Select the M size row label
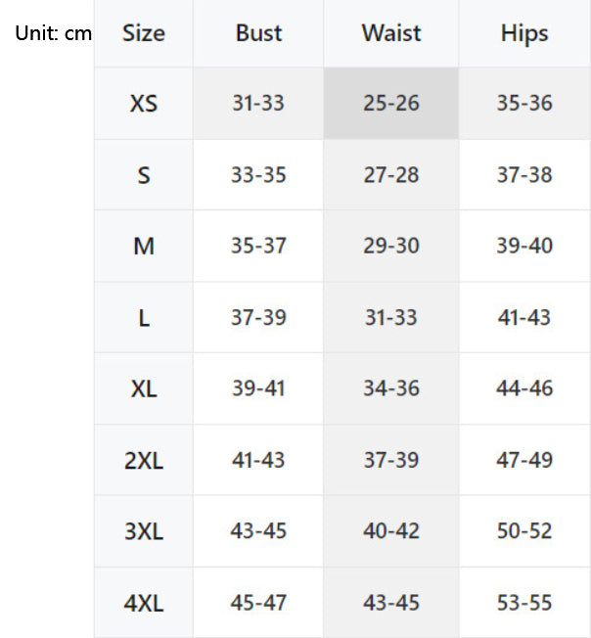The image size is (591, 638). 143,247
